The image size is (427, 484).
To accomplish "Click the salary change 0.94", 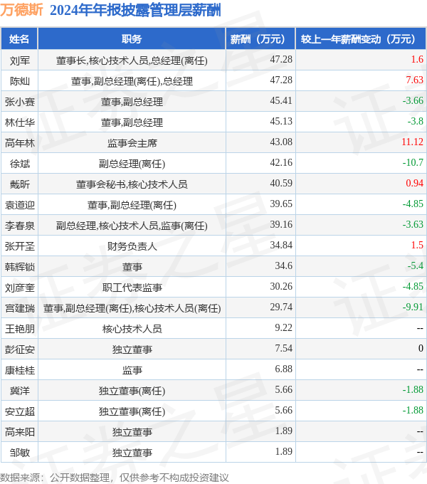I will pos(415,184).
